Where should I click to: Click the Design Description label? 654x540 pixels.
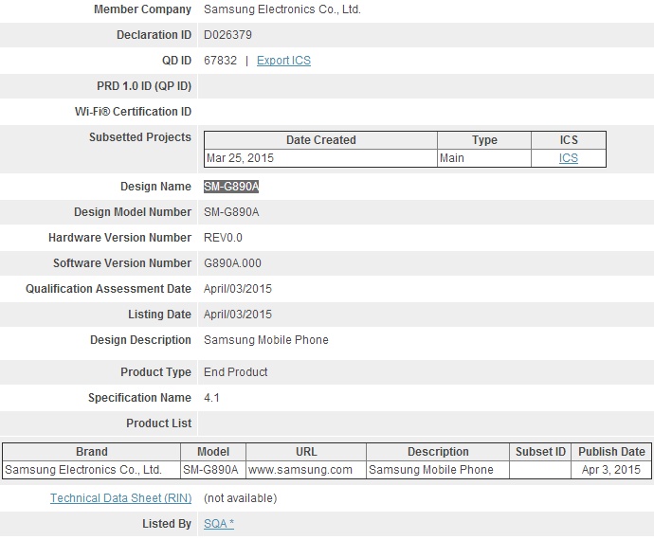[x=141, y=340]
